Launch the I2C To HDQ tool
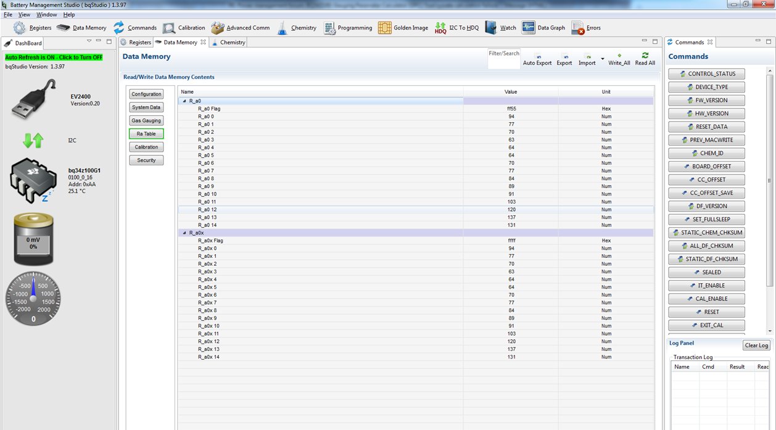Viewport: 776px width, 430px height. point(456,28)
